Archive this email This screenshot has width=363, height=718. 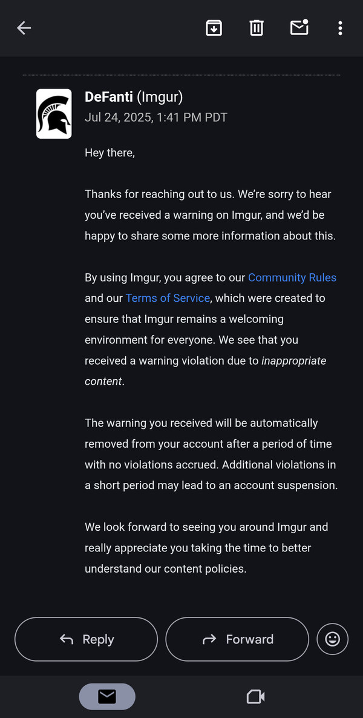click(214, 28)
